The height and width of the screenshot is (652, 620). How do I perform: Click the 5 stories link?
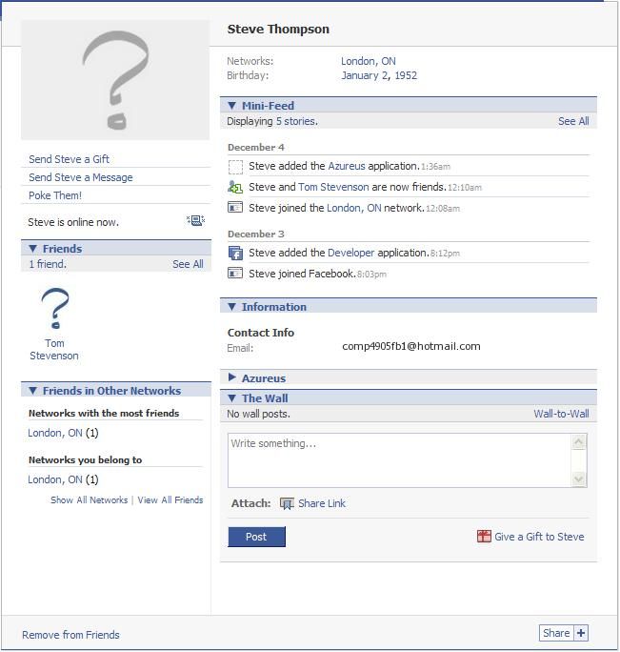tap(297, 121)
